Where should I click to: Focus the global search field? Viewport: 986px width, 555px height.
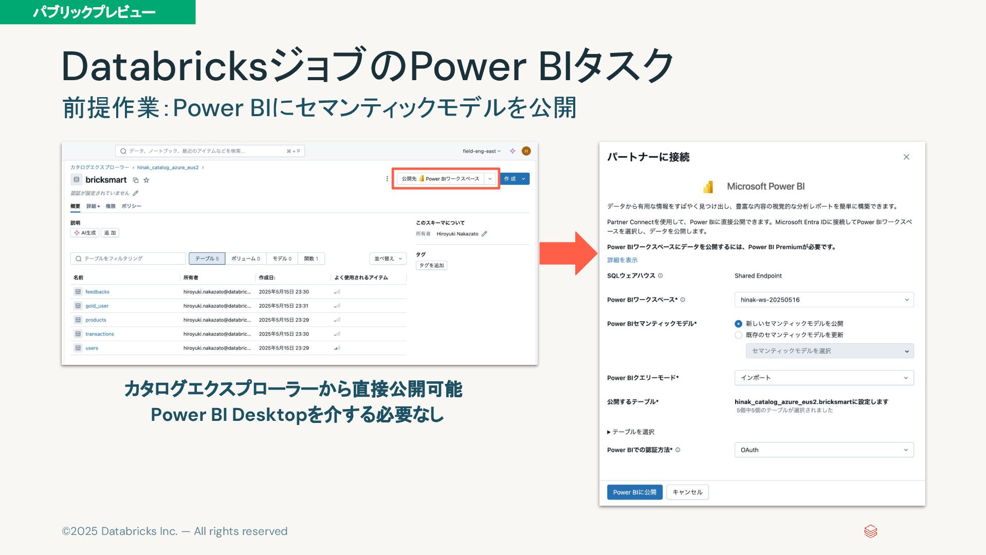pyautogui.click(x=210, y=151)
